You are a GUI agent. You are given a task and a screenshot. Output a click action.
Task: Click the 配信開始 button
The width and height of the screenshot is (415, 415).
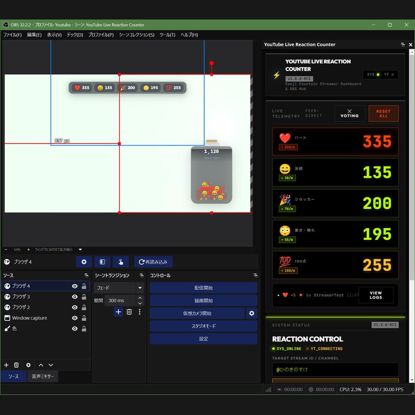pyautogui.click(x=203, y=288)
